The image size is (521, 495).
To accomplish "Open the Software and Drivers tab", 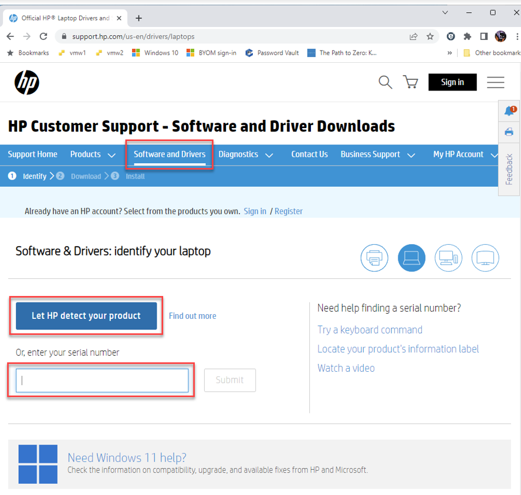I will [x=170, y=154].
